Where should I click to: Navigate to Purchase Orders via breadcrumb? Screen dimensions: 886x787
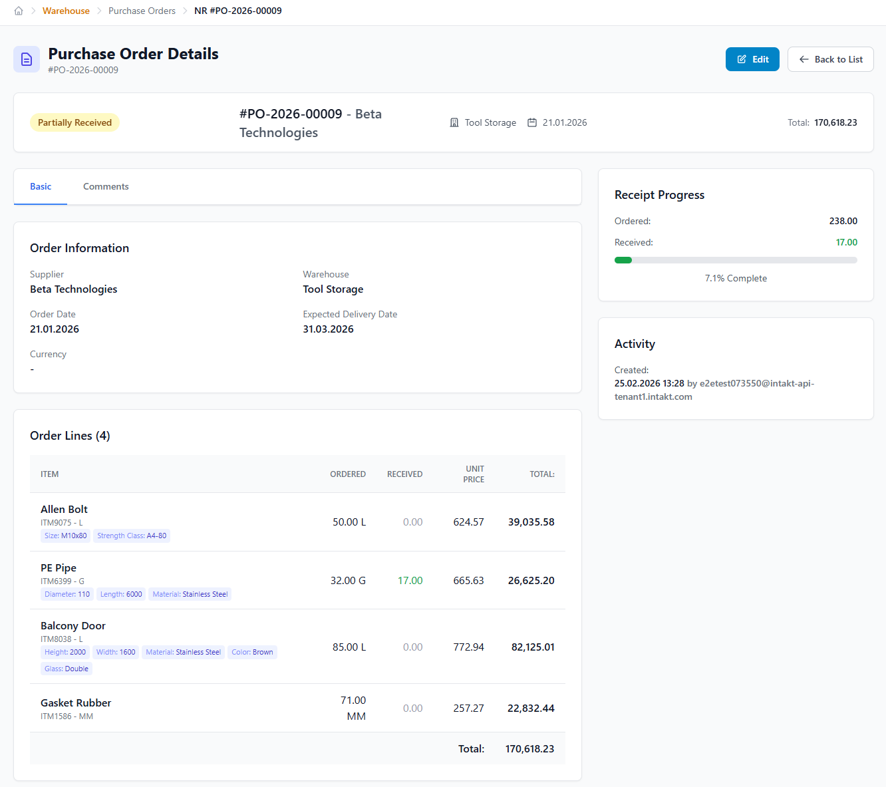click(142, 11)
